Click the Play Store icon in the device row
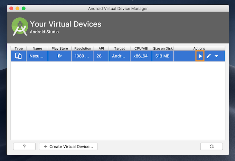This screenshot has height=161, width=235. coord(60,56)
